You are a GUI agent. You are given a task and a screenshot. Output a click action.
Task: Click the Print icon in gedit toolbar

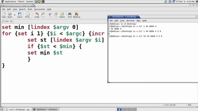pos(28,15)
